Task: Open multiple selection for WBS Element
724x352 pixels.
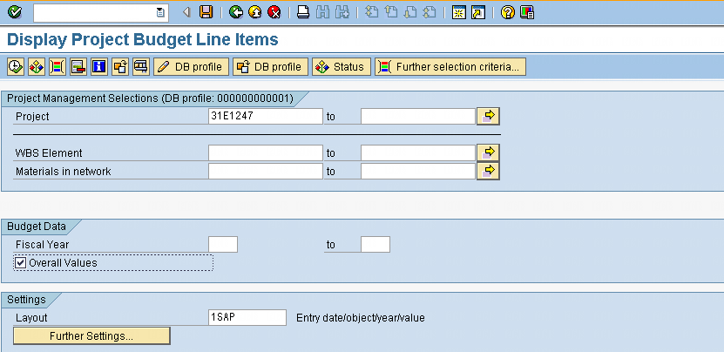Action: [x=488, y=152]
